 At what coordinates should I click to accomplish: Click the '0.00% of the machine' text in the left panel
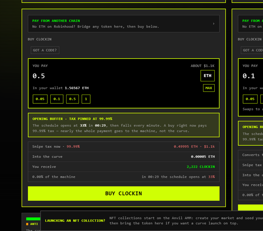pyautogui.click(x=54, y=177)
